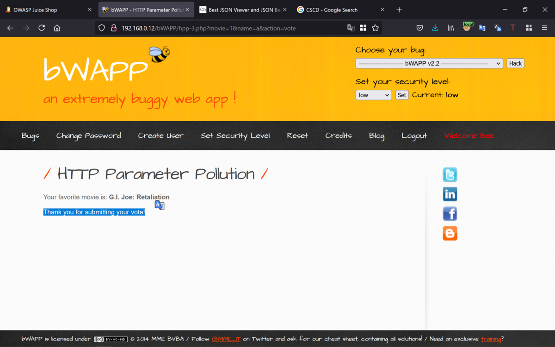Open tracking protection shield icon
This screenshot has width=555, height=347.
point(102,28)
